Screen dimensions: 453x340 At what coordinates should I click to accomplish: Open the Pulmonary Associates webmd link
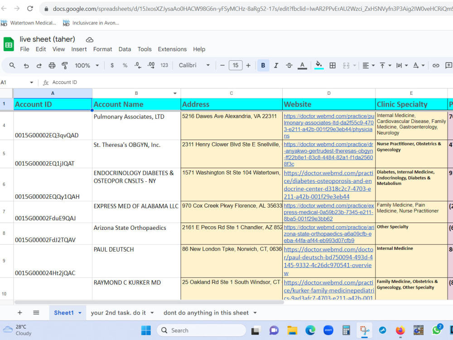(328, 126)
